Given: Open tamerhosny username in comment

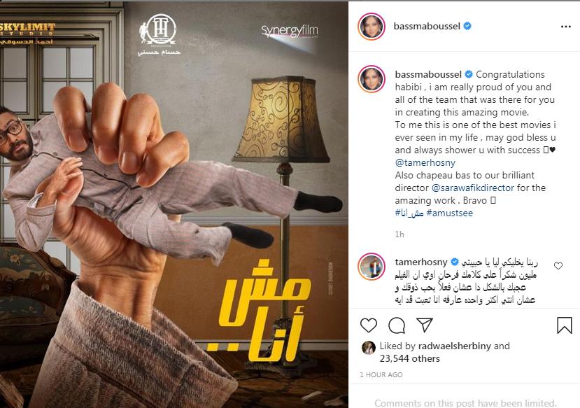Looking at the screenshot, I should (x=421, y=262).
